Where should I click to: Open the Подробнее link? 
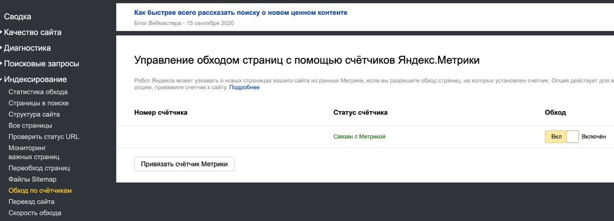244,87
